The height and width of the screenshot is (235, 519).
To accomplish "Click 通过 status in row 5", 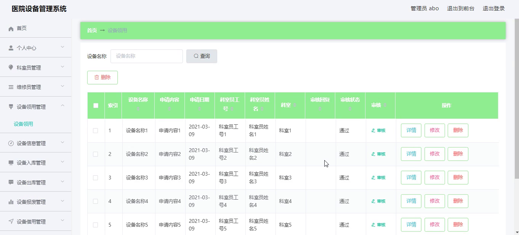I will (x=344, y=225).
